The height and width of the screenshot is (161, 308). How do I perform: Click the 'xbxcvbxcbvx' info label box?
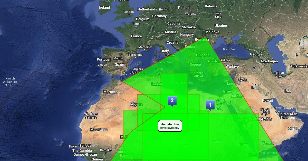click(x=170, y=126)
